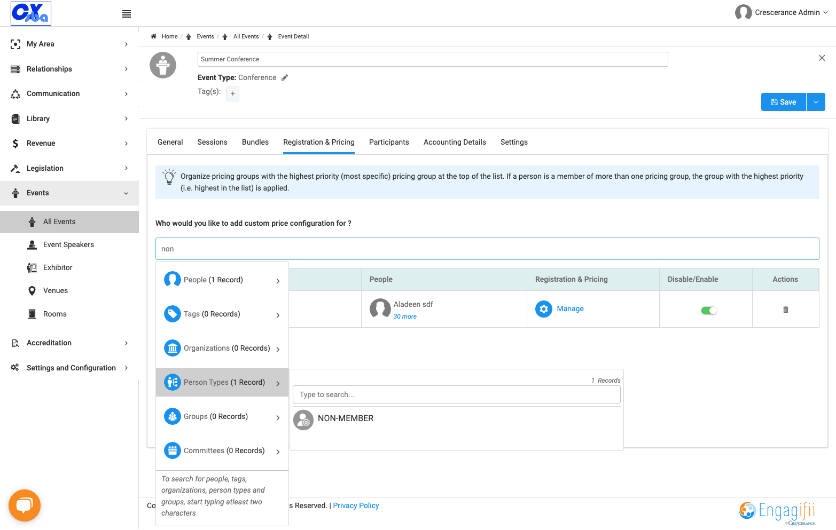This screenshot has height=530, width=836.
Task: Click the Venues location pin icon
Action: (x=32, y=291)
